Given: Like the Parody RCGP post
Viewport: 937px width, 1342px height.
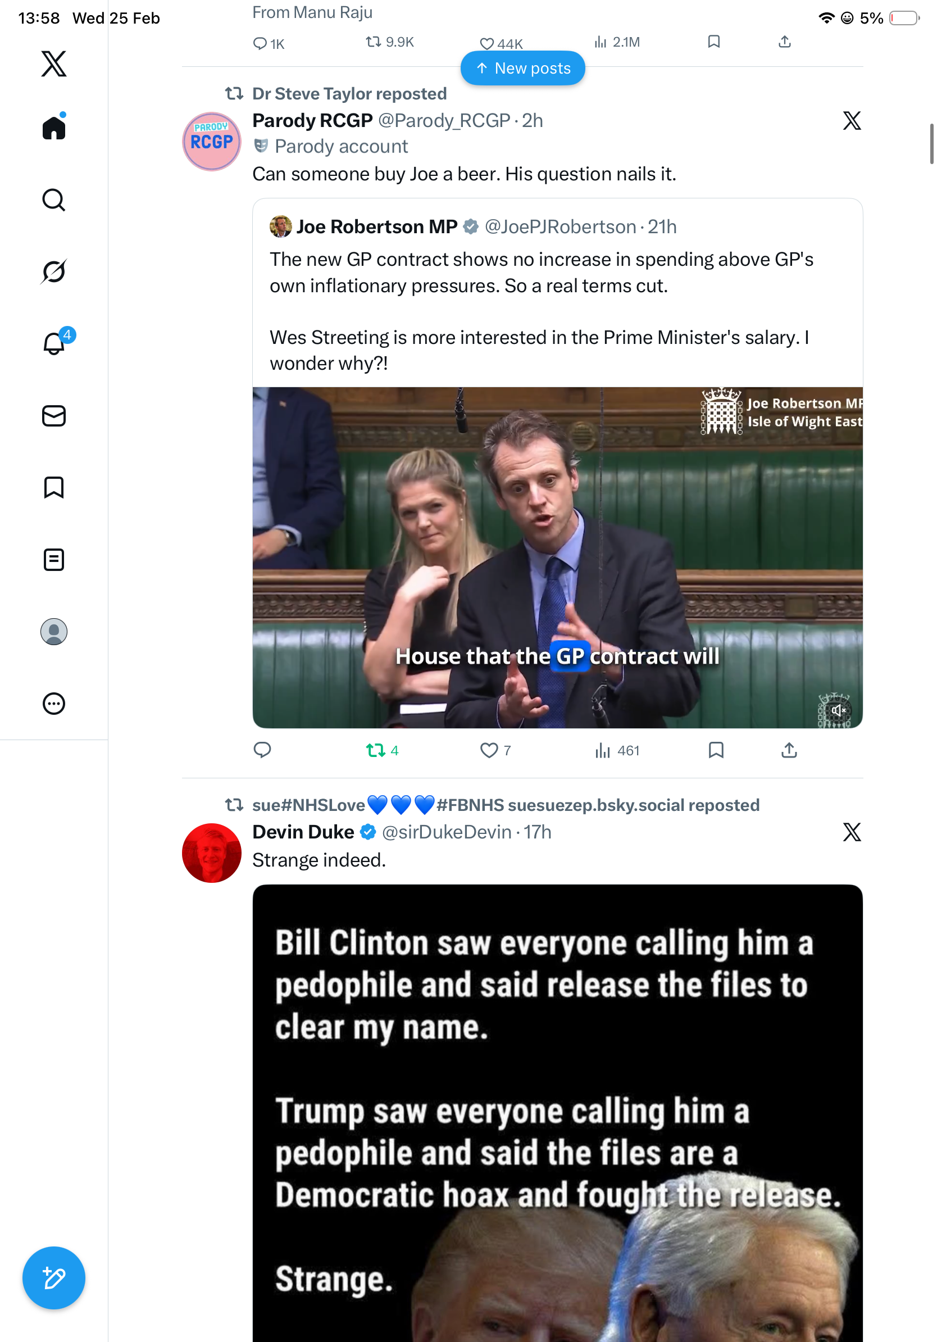Looking at the screenshot, I should 489,750.
